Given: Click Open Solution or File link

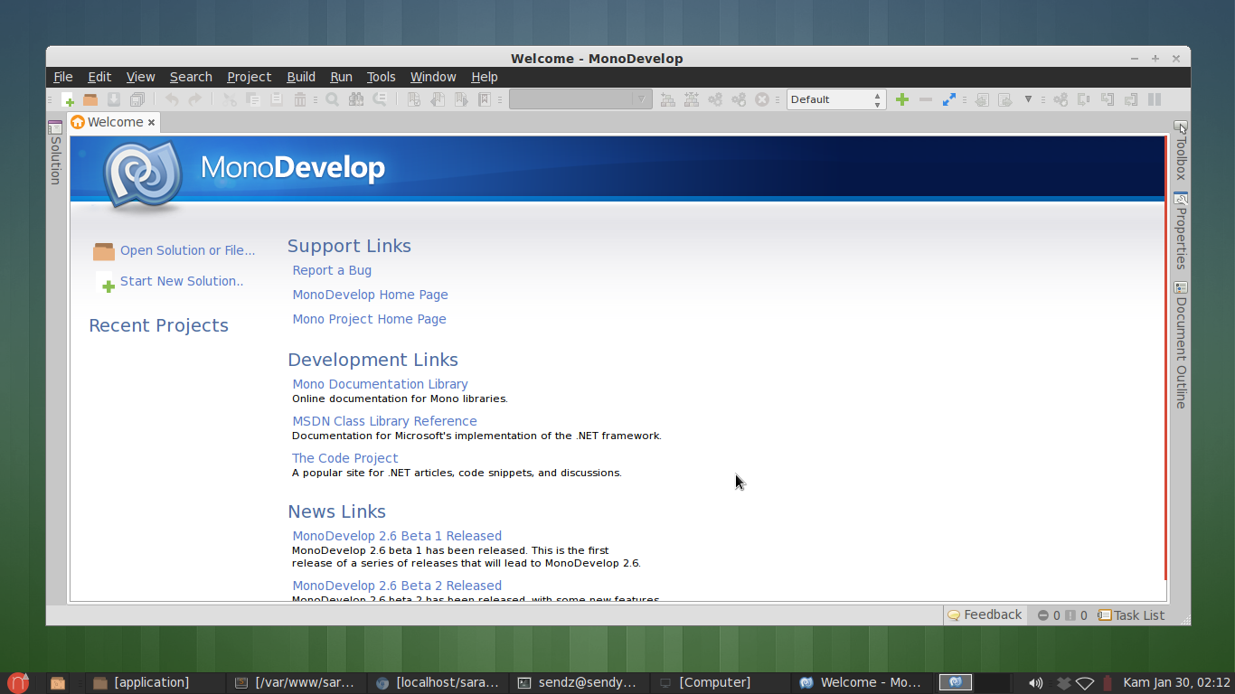Looking at the screenshot, I should click(x=187, y=250).
